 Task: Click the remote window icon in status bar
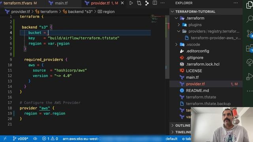(5, 138)
